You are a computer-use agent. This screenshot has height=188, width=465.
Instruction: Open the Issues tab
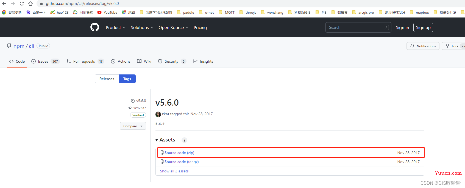pos(45,61)
